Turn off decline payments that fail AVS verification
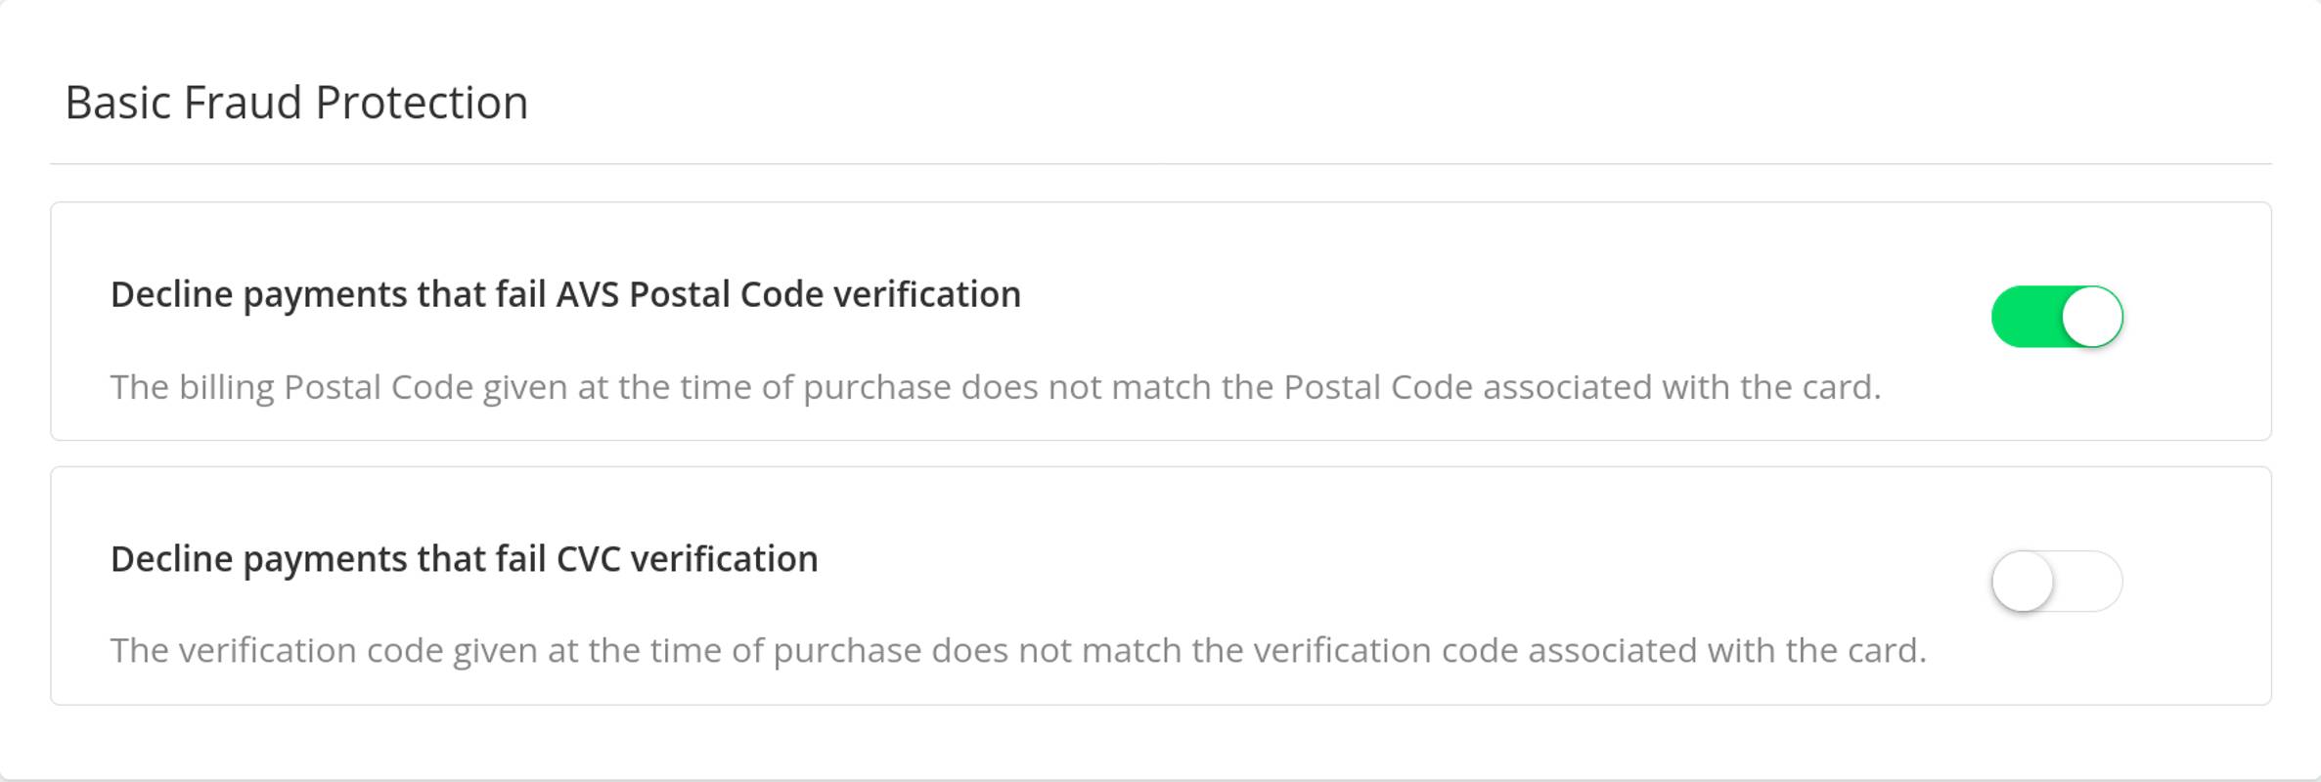Image resolution: width=2321 pixels, height=782 pixels. (x=2055, y=315)
